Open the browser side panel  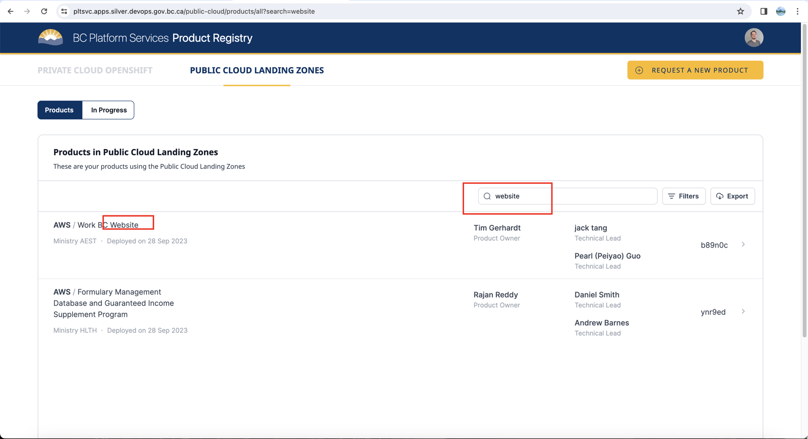click(x=764, y=11)
